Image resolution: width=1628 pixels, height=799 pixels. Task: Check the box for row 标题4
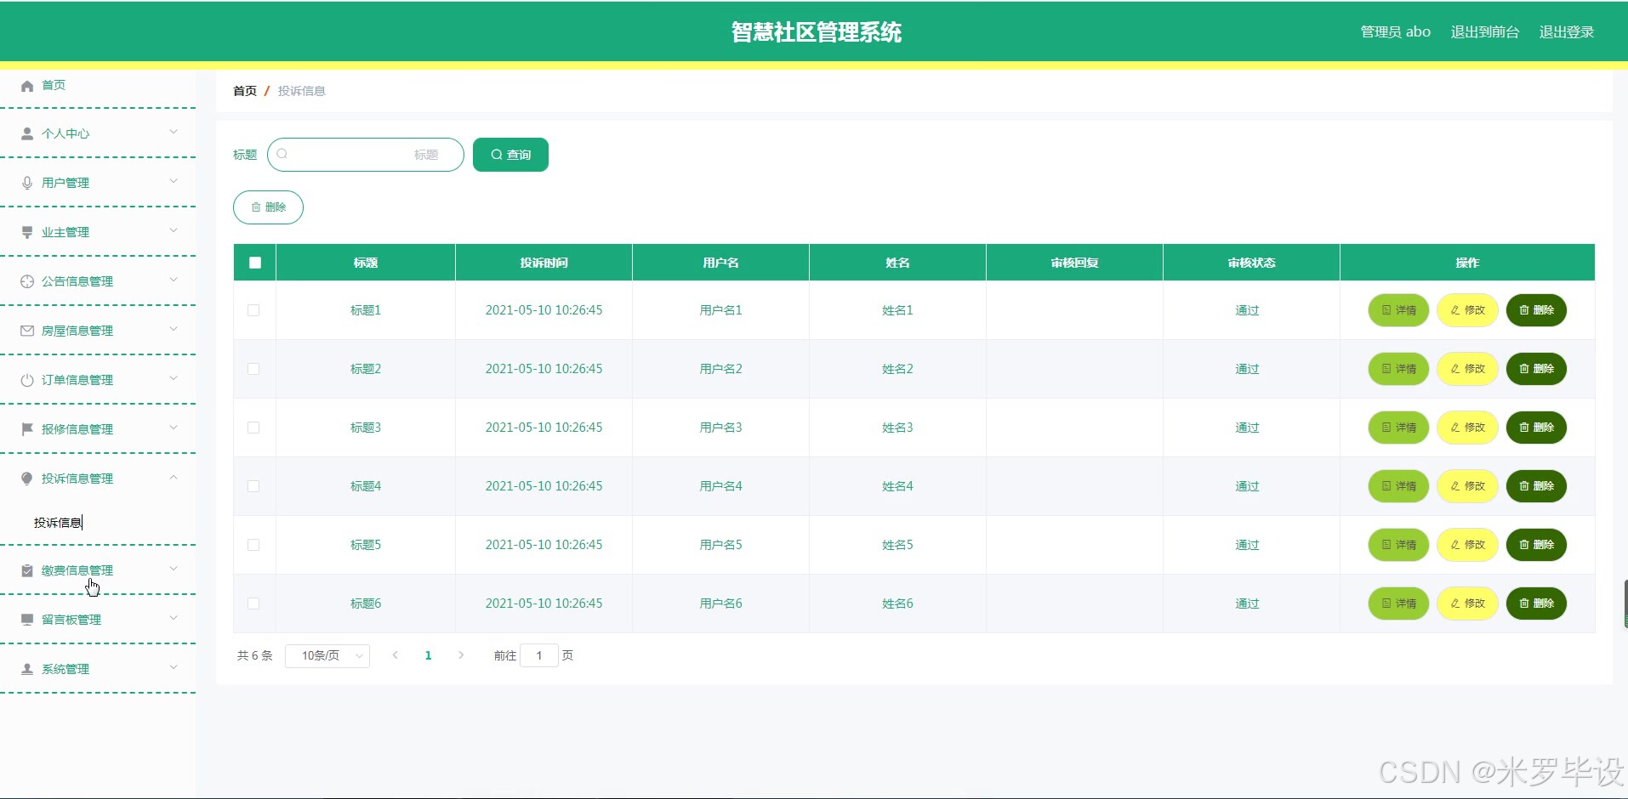click(x=253, y=486)
